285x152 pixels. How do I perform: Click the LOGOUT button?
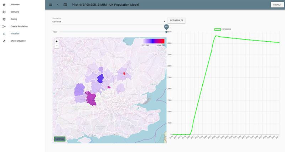pyautogui.click(x=277, y=5)
